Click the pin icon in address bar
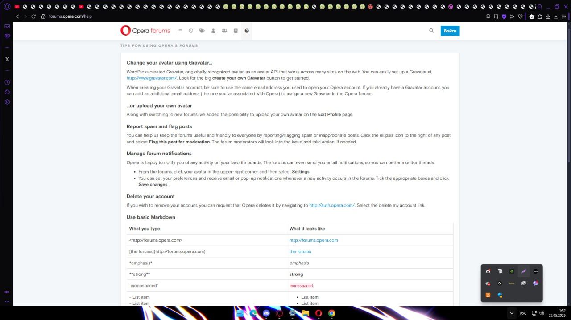The width and height of the screenshot is (571, 320). click(488, 16)
